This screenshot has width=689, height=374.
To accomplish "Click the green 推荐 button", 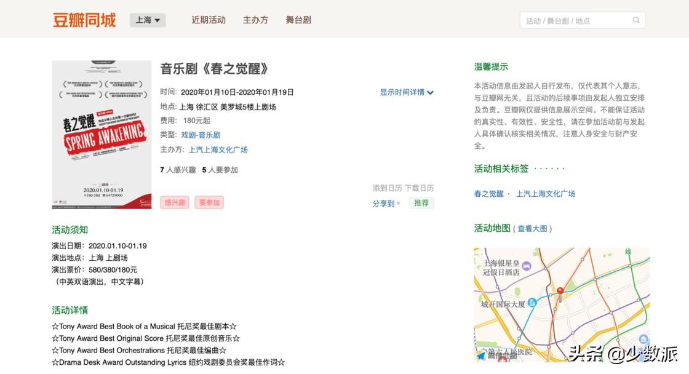I will point(421,203).
